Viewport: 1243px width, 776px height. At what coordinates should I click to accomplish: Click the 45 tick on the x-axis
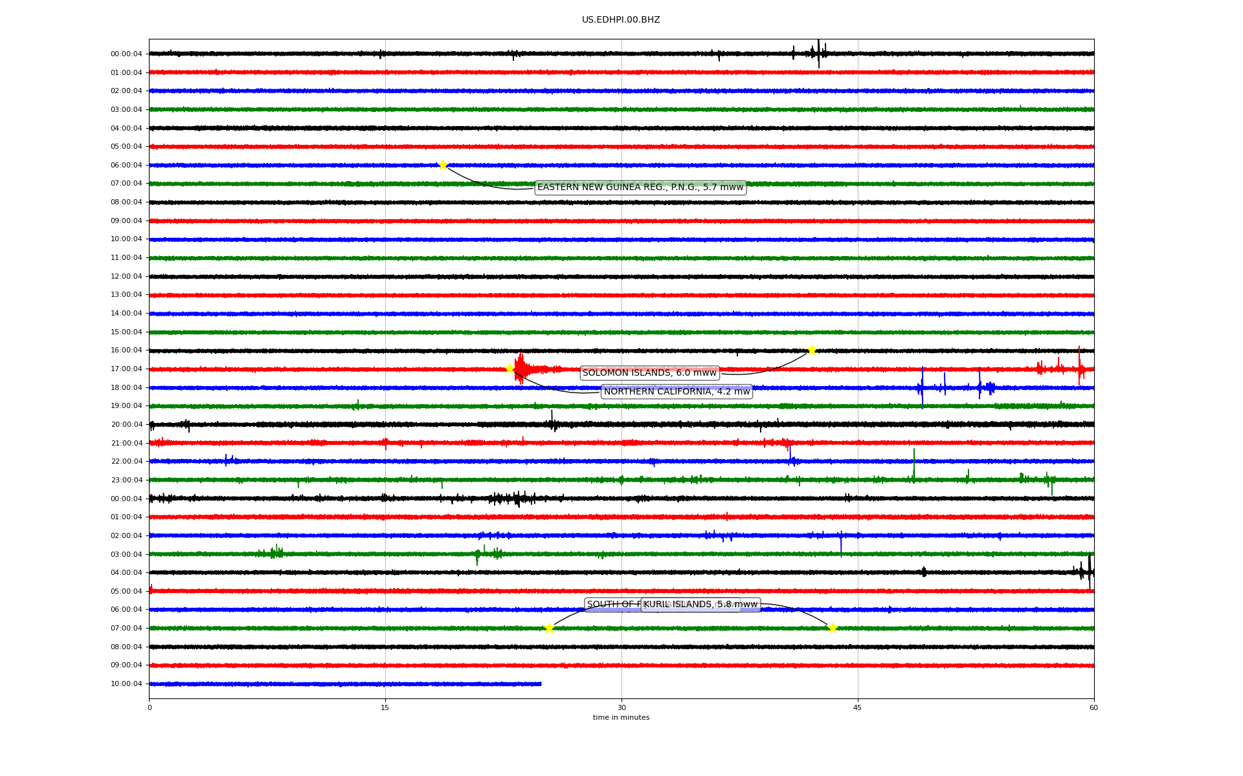pos(858,707)
